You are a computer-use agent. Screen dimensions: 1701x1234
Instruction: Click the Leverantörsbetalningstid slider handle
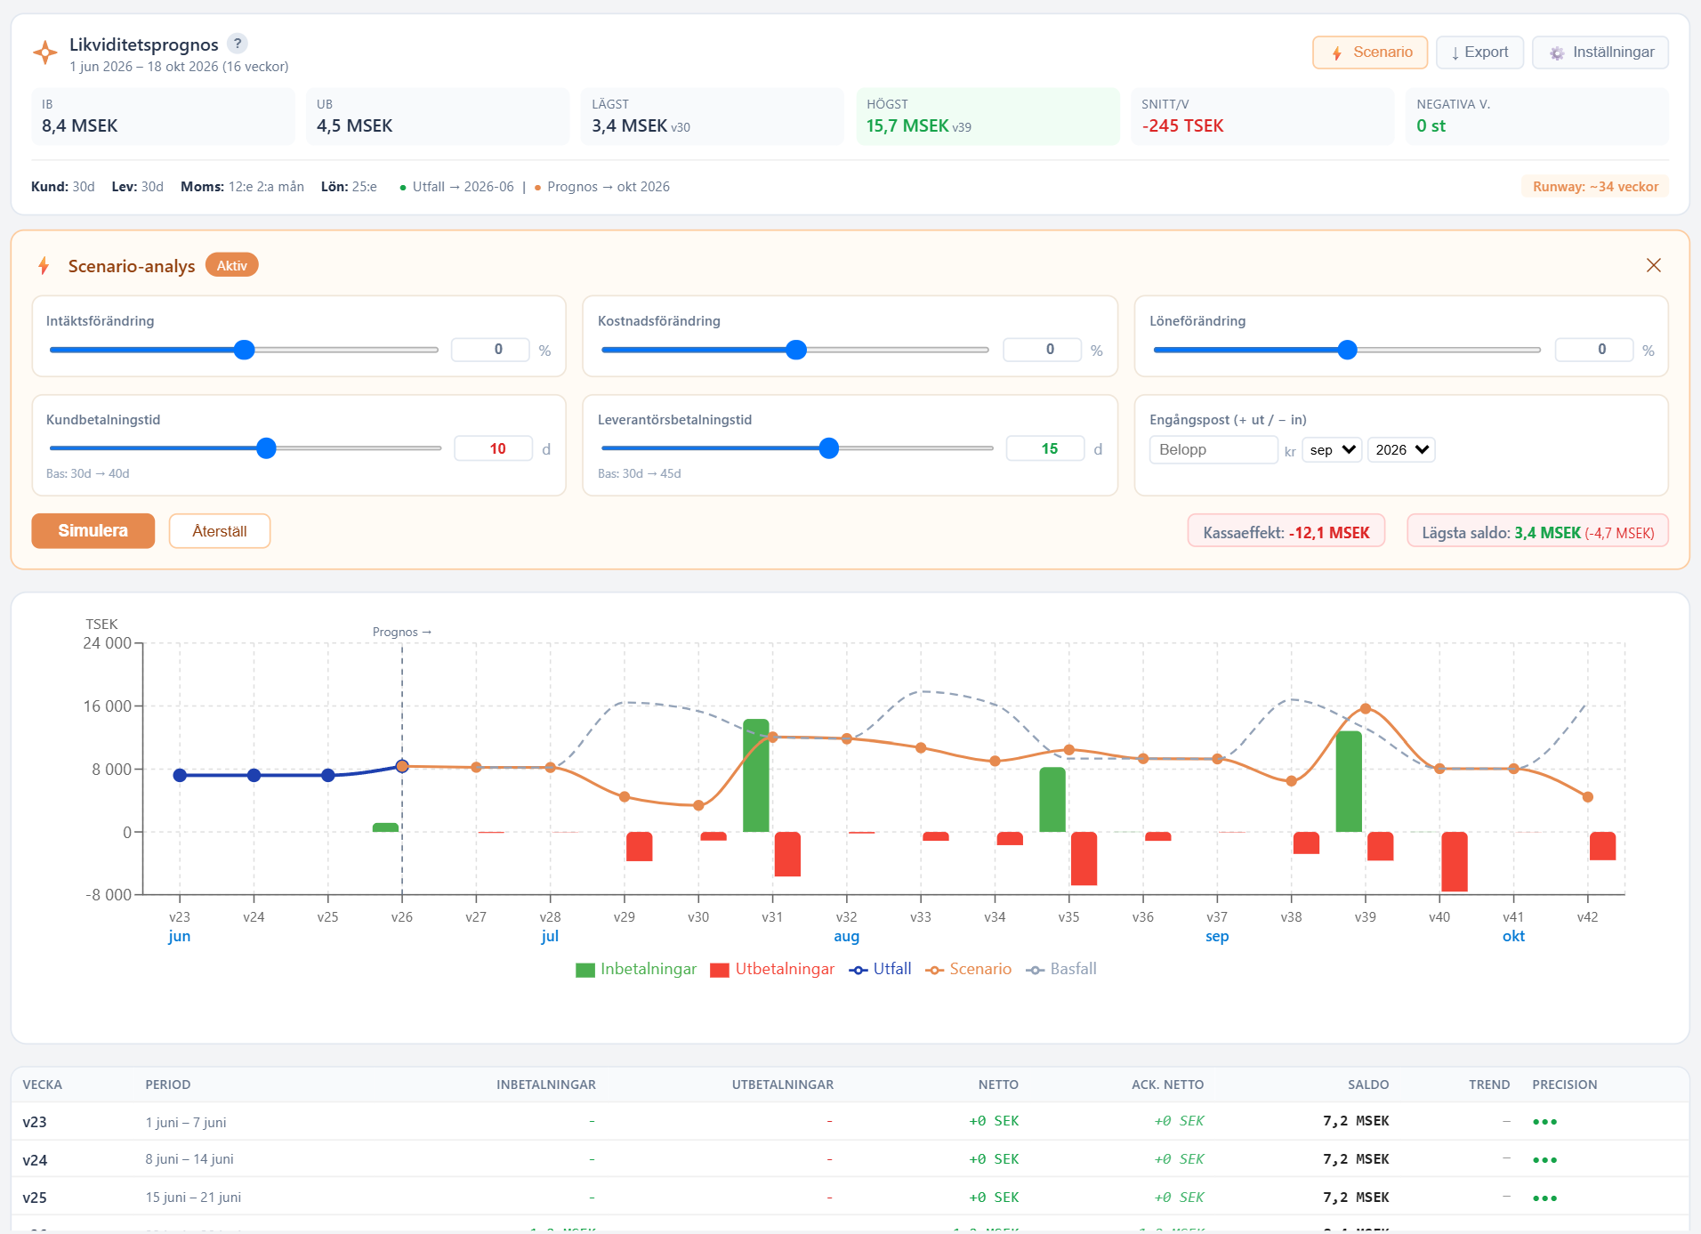(829, 448)
